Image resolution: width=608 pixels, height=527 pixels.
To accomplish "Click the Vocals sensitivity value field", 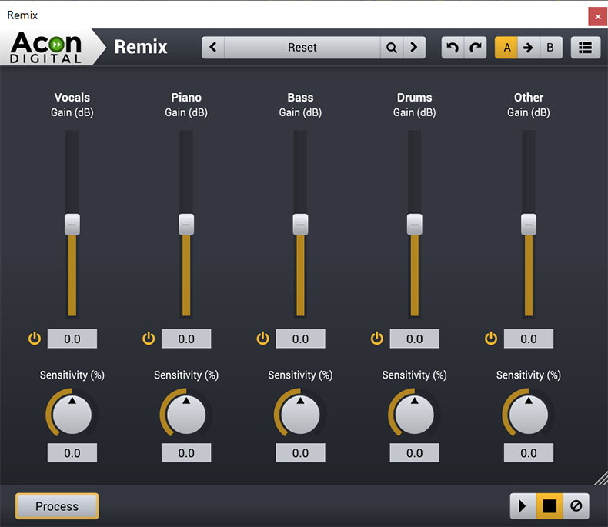I will click(72, 452).
